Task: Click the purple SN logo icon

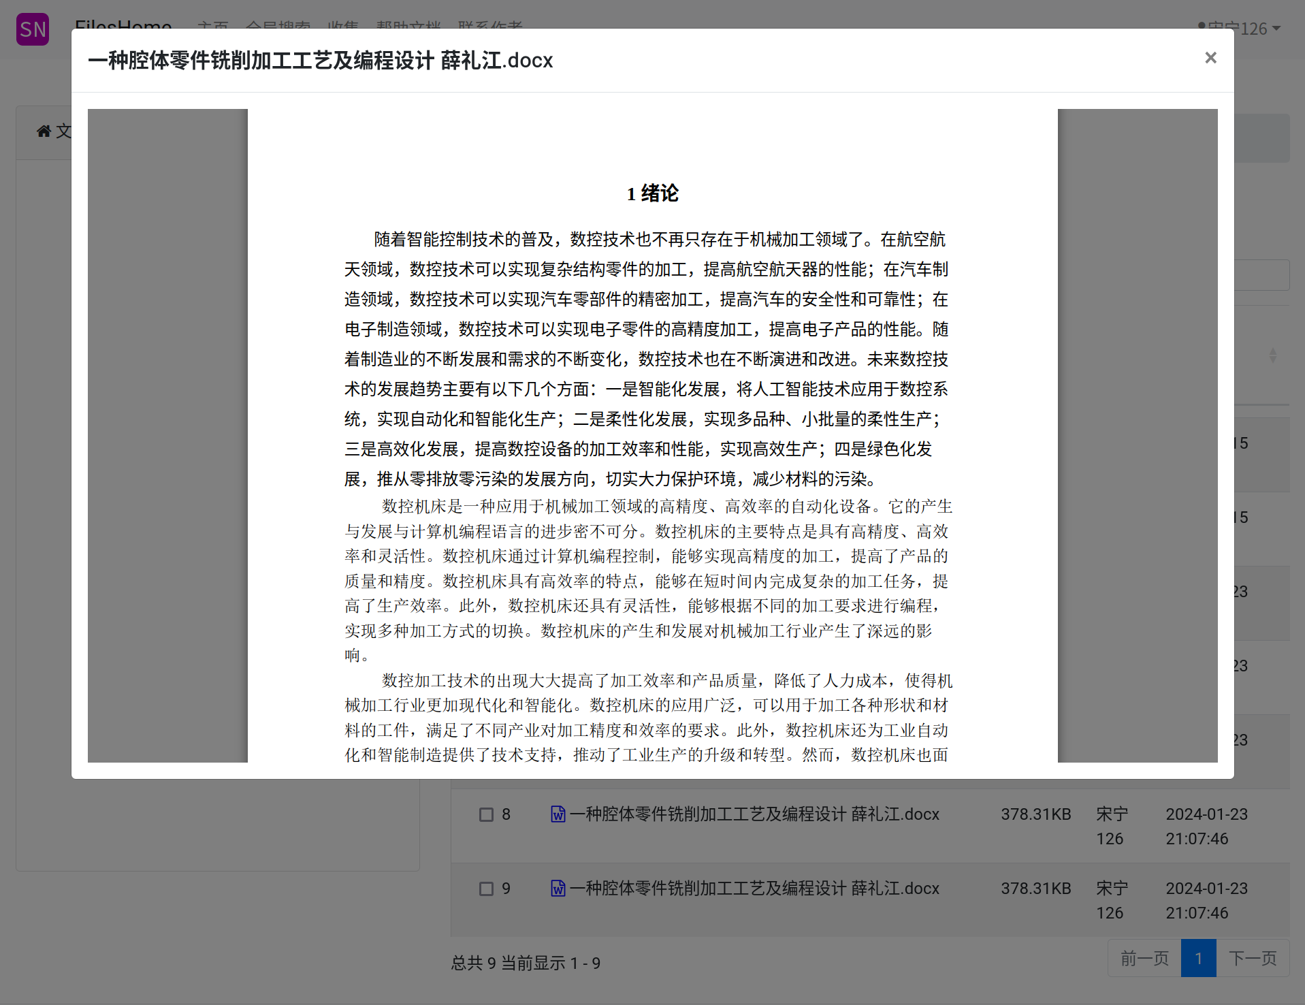Action: tap(33, 29)
